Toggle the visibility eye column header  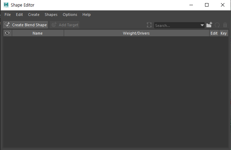tap(7, 33)
